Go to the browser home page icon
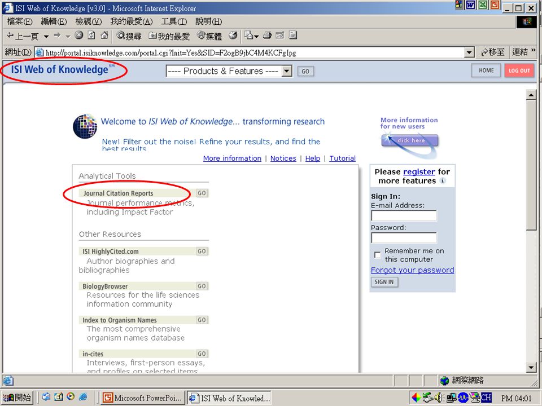Viewport: 542px width, 406px height. tap(104, 35)
